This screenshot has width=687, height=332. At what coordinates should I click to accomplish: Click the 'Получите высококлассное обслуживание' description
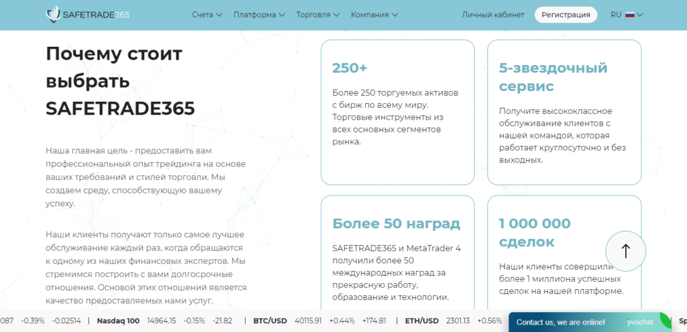(562, 135)
